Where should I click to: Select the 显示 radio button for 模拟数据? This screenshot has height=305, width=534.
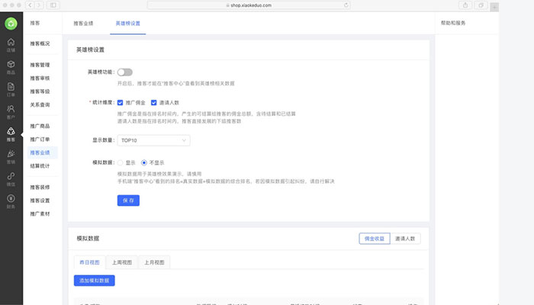pos(121,162)
